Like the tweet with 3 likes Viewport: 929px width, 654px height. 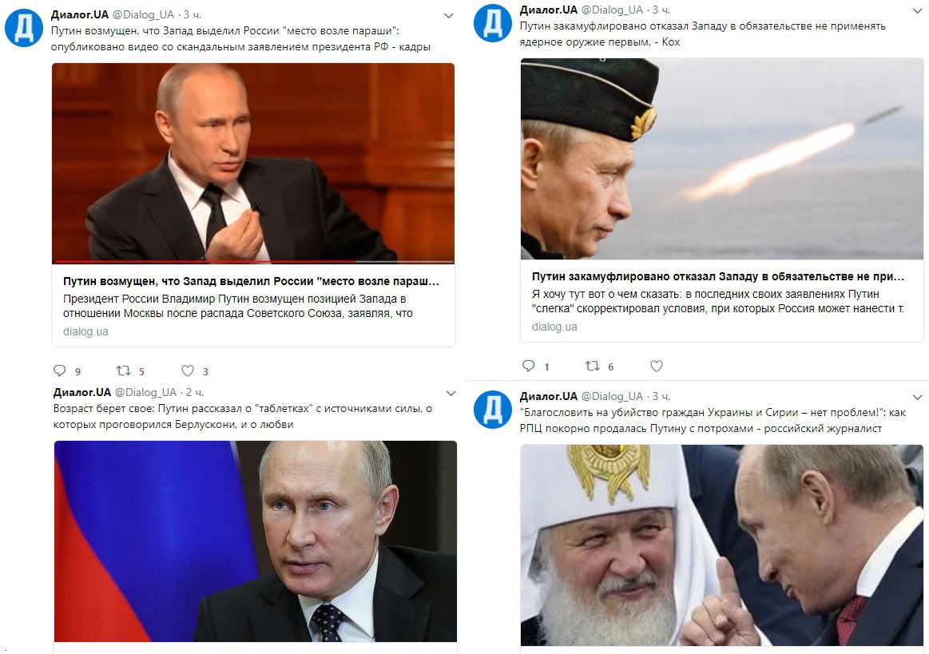188,371
